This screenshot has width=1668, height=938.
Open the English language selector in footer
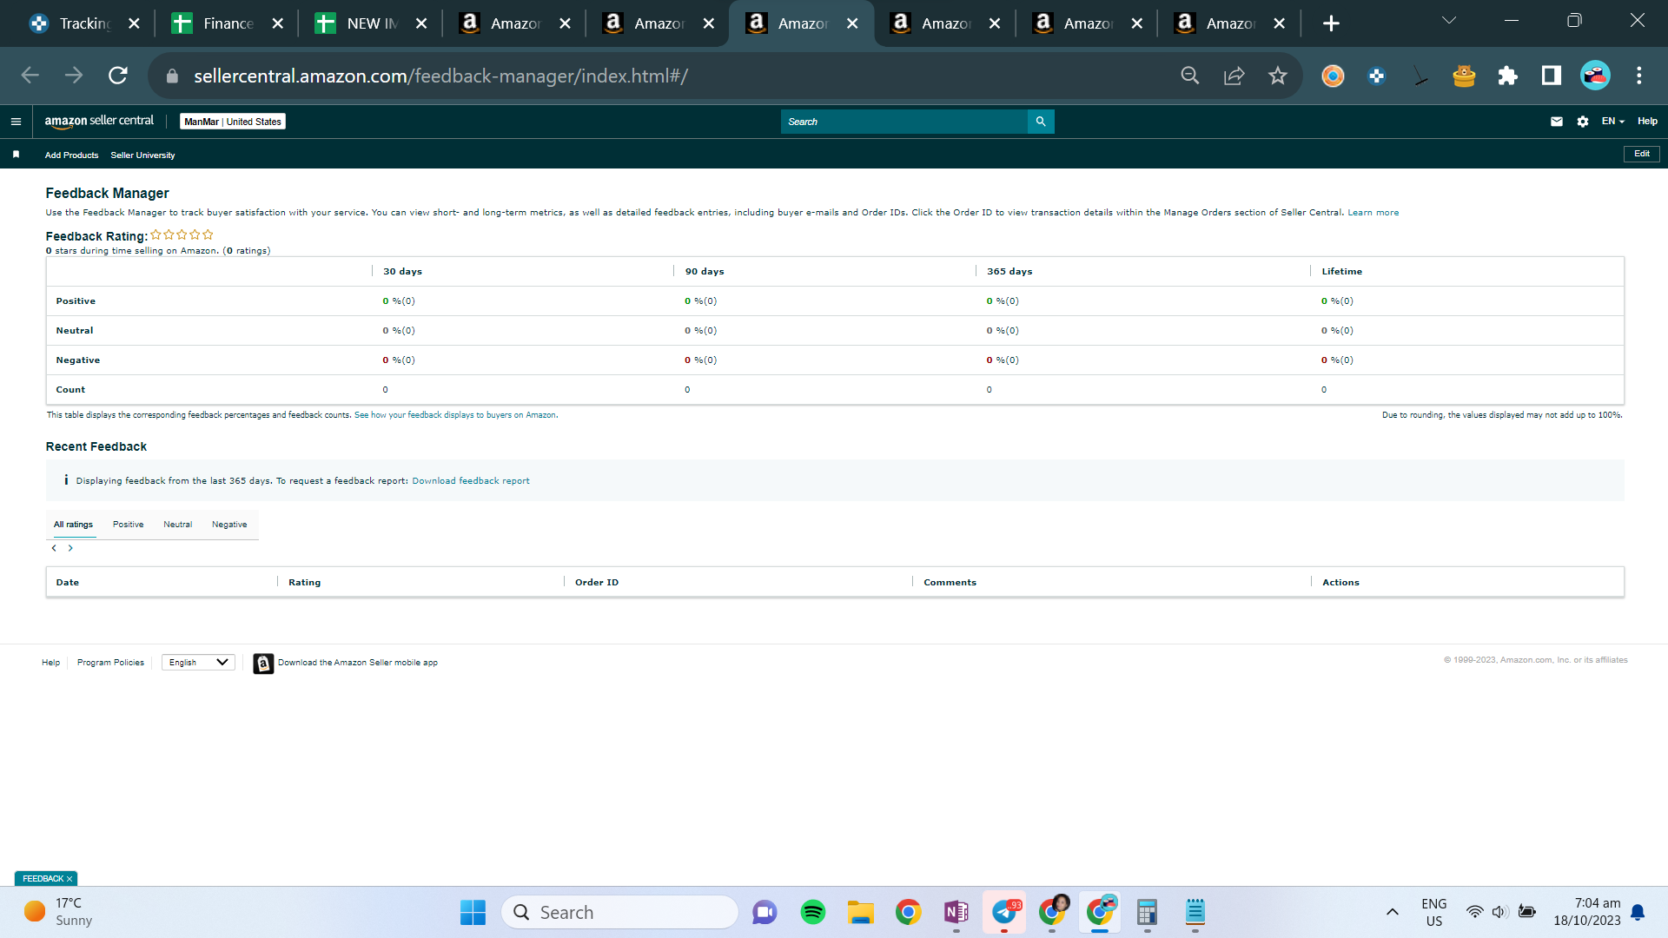[198, 663]
